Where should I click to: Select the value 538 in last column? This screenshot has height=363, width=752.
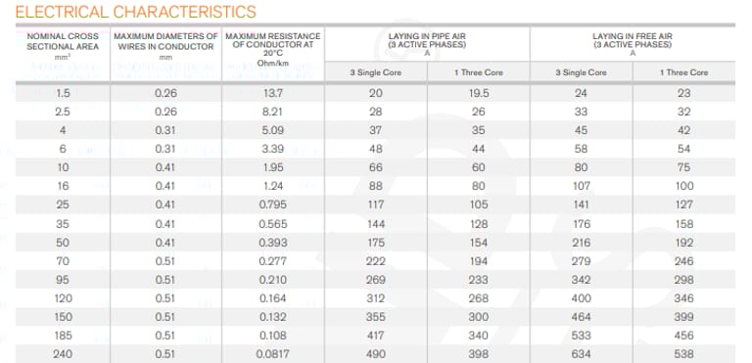point(683,354)
